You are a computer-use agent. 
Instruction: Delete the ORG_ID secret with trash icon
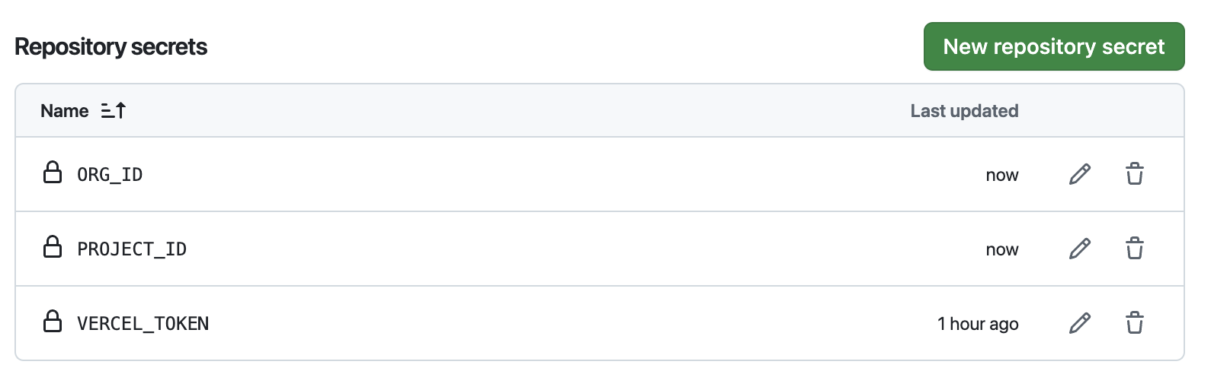[1135, 174]
